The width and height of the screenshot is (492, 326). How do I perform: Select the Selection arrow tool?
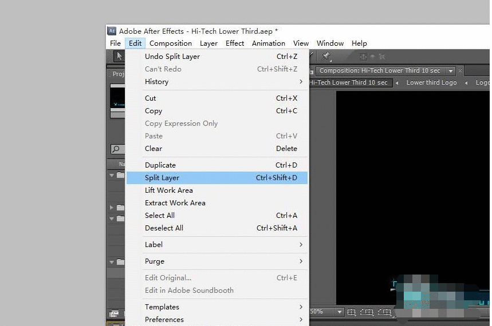point(119,56)
